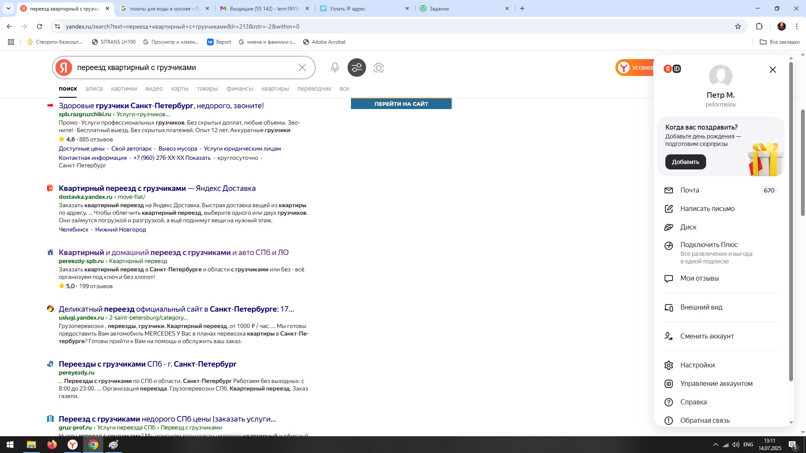Image resolution: width=806 pixels, height=453 pixels.
Task: Click the Вывоз мусора sitelink
Action: pos(178,148)
